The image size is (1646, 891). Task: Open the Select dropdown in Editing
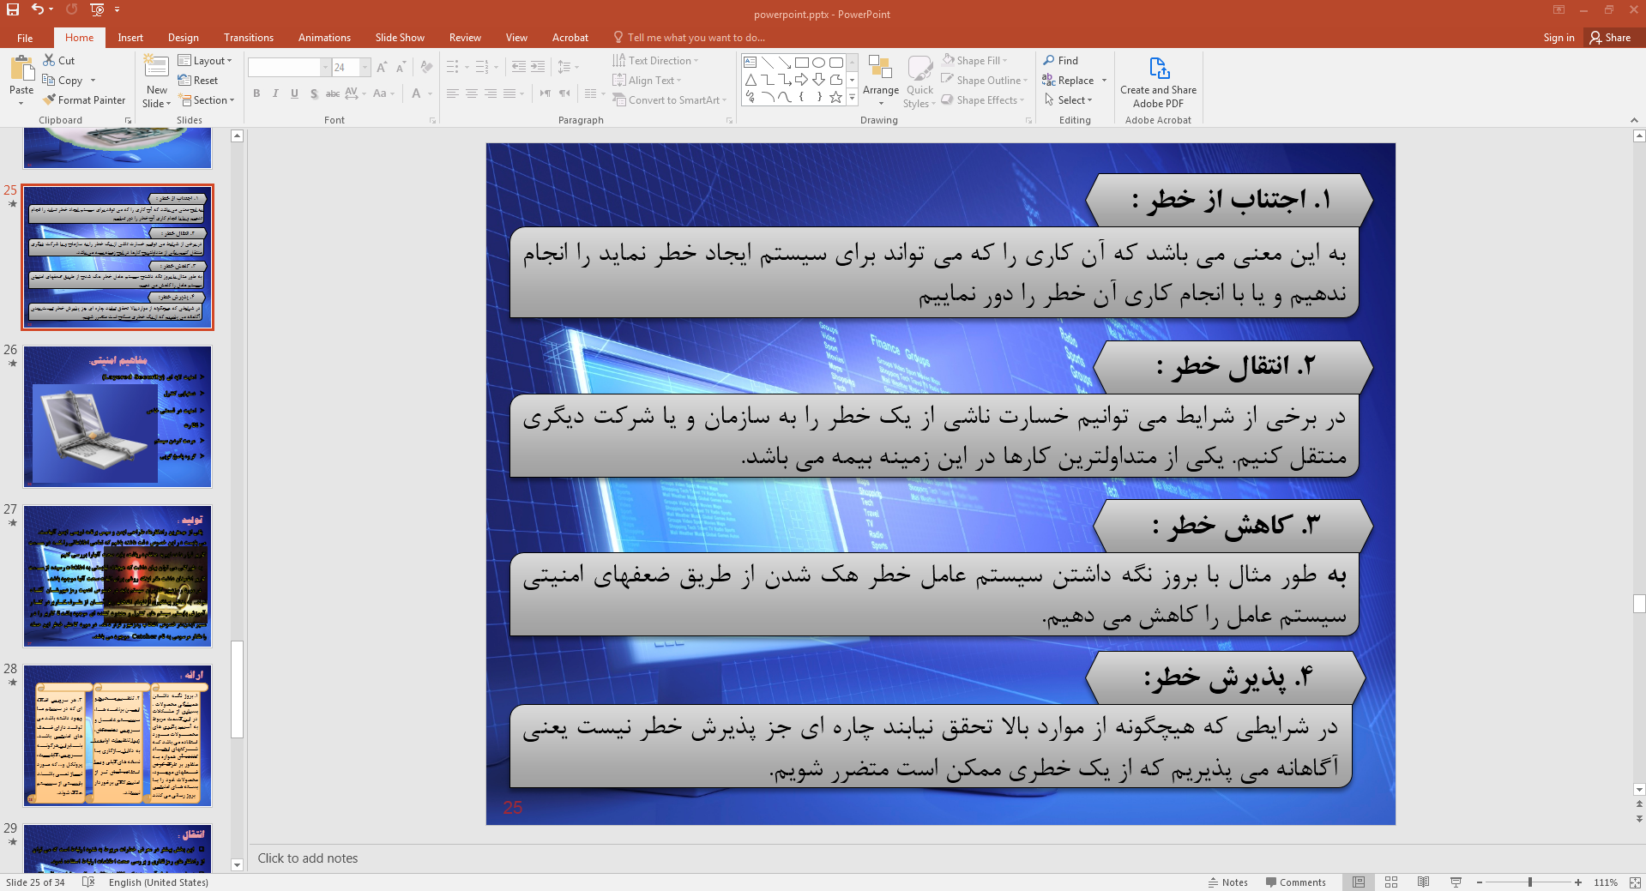click(x=1068, y=100)
